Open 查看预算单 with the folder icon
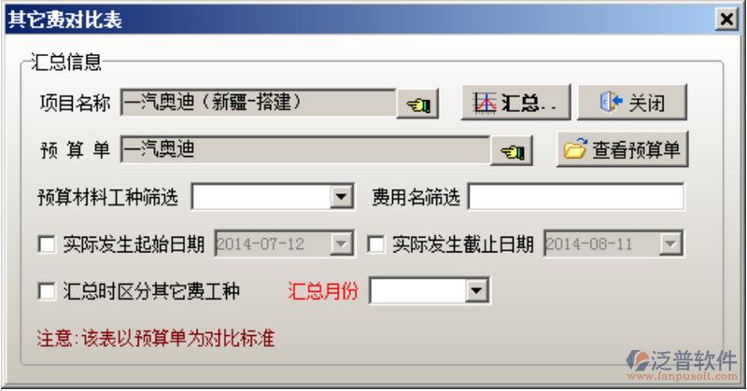 click(622, 149)
